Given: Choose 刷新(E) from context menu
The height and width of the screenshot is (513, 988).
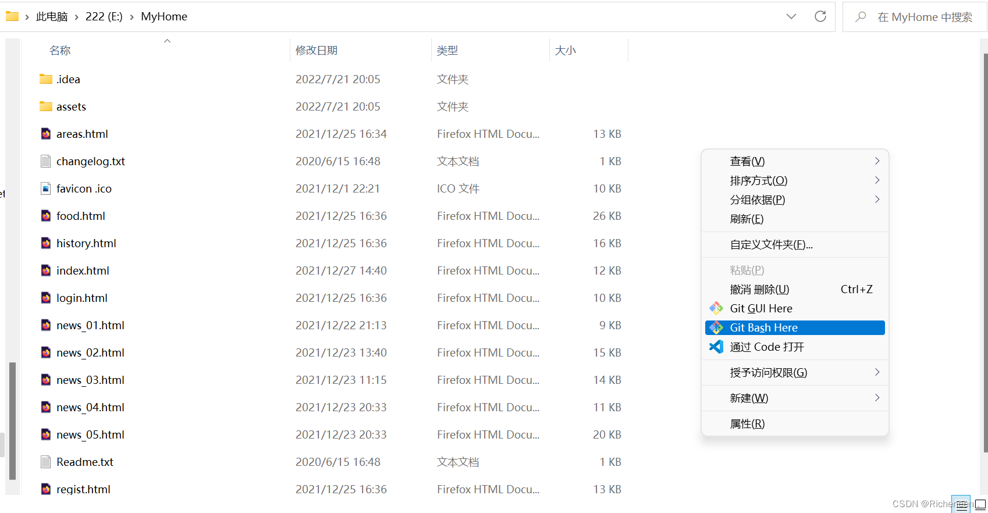Looking at the screenshot, I should click(795, 219).
